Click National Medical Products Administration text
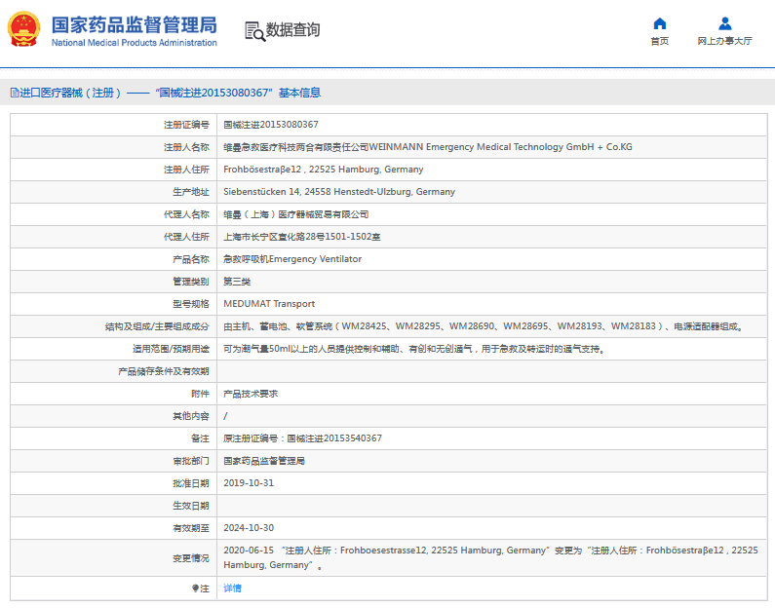This screenshot has width=775, height=608. [134, 43]
